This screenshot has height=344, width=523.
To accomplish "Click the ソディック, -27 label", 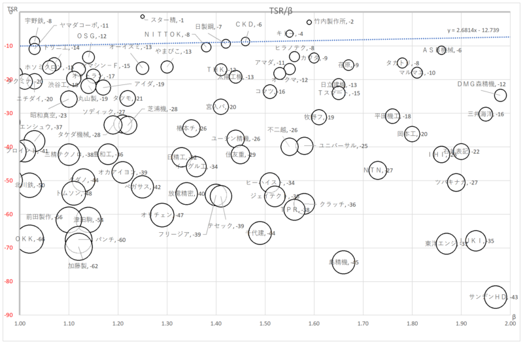I will tap(104, 112).
